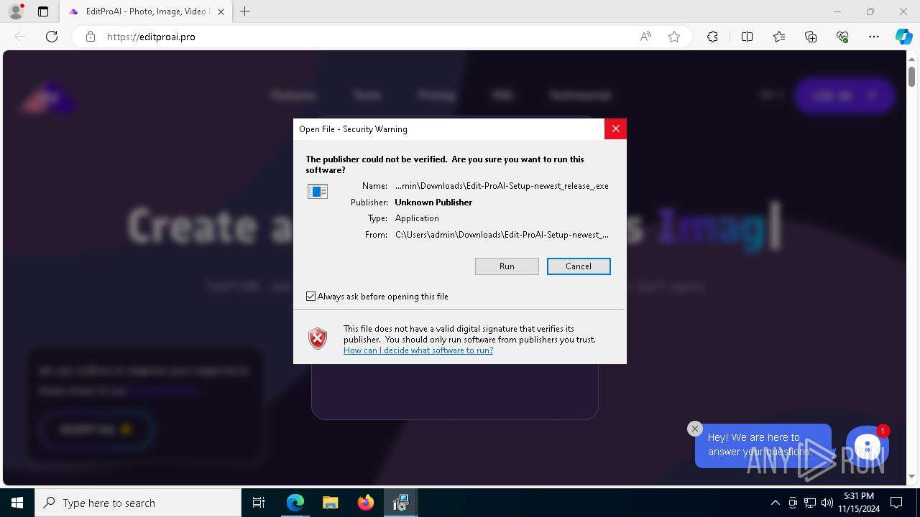The height and width of the screenshot is (517, 920).
Task: Close the EditProAI tab
Action: pos(221,11)
